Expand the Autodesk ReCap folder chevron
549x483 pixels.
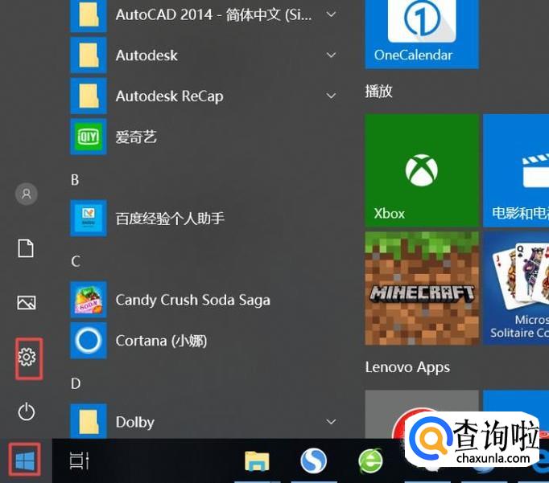pos(331,96)
